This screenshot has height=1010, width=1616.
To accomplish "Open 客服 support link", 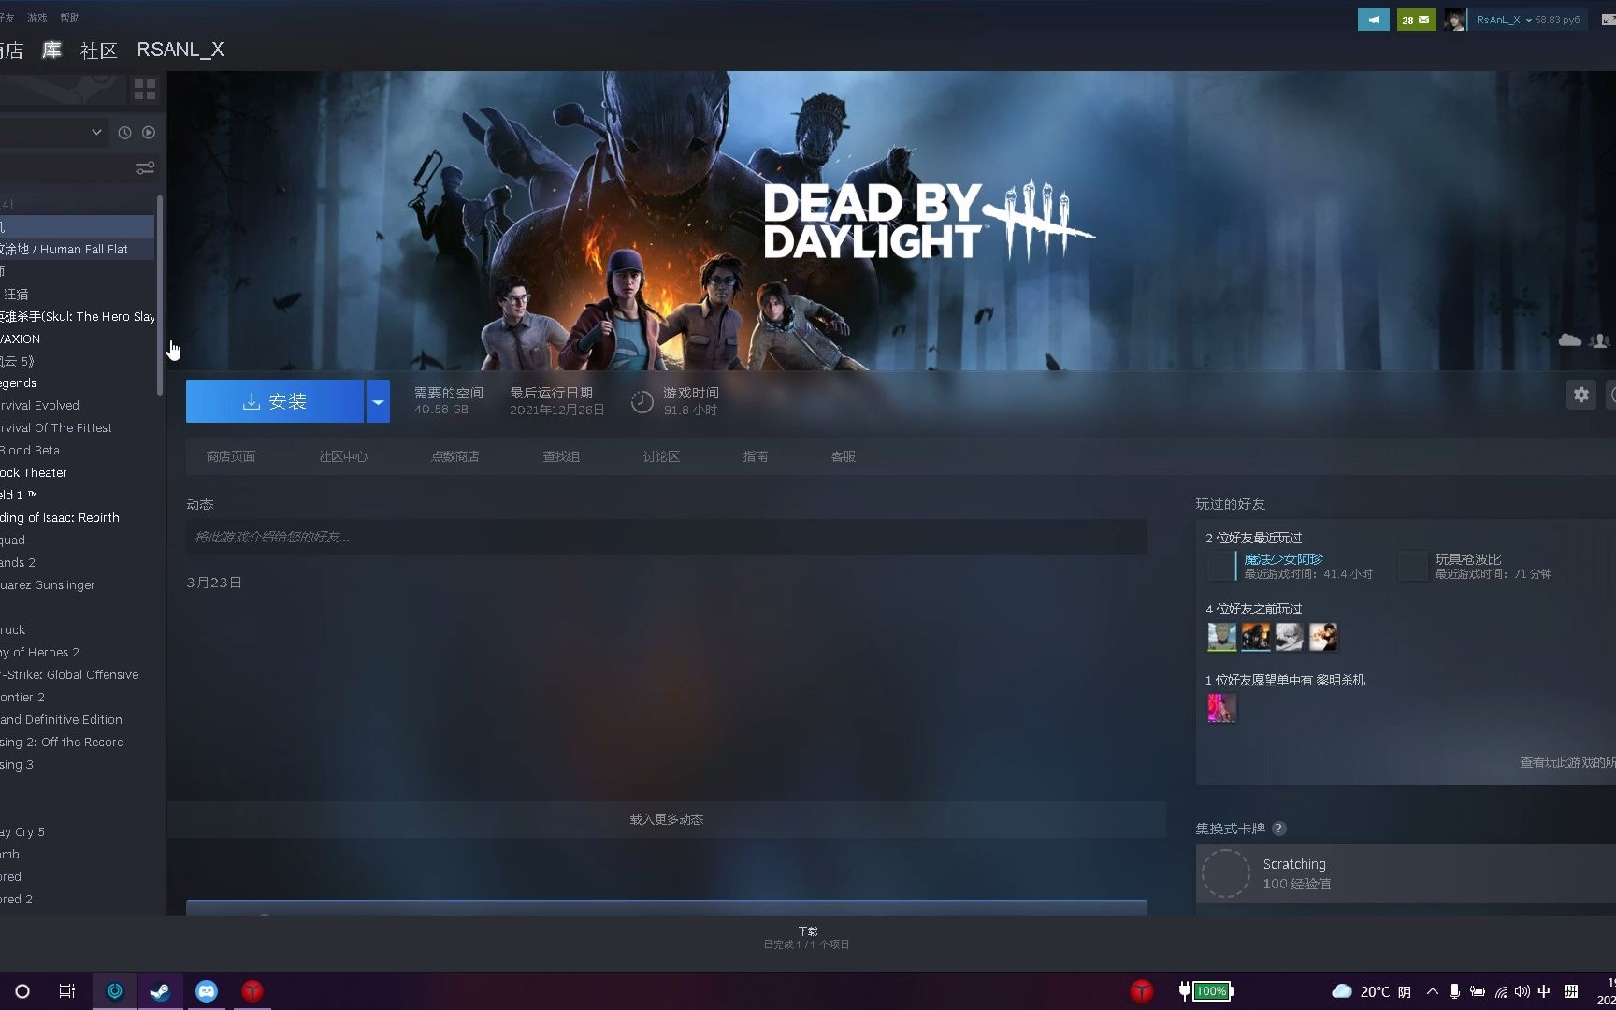I will pos(843,456).
